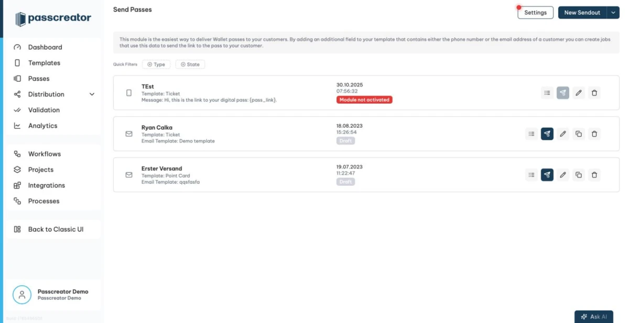
Task: Open the State quick filter
Action: pyautogui.click(x=190, y=64)
